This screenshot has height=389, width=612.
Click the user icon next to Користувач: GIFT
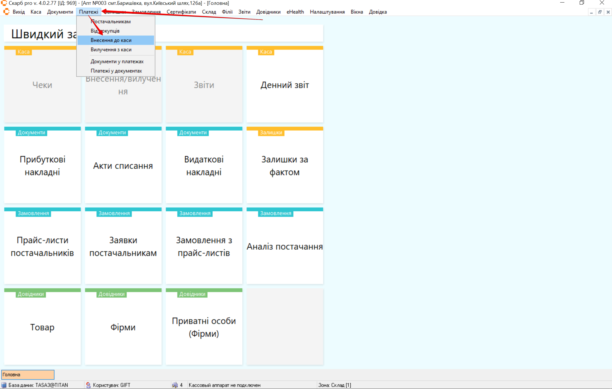pyautogui.click(x=88, y=385)
